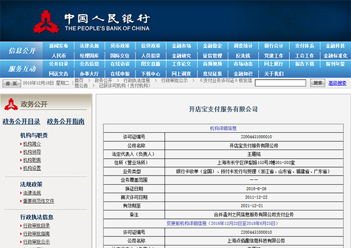The image size is (351, 248).
Task: Select the 工会工作 menu entry
Action: [x=304, y=56]
